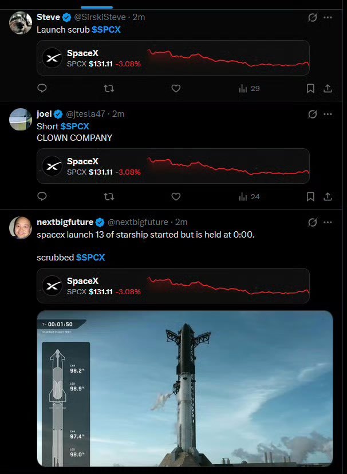This screenshot has width=347, height=474.
Task: Open $SPCX cashtag in joel's post
Action: (x=74, y=127)
